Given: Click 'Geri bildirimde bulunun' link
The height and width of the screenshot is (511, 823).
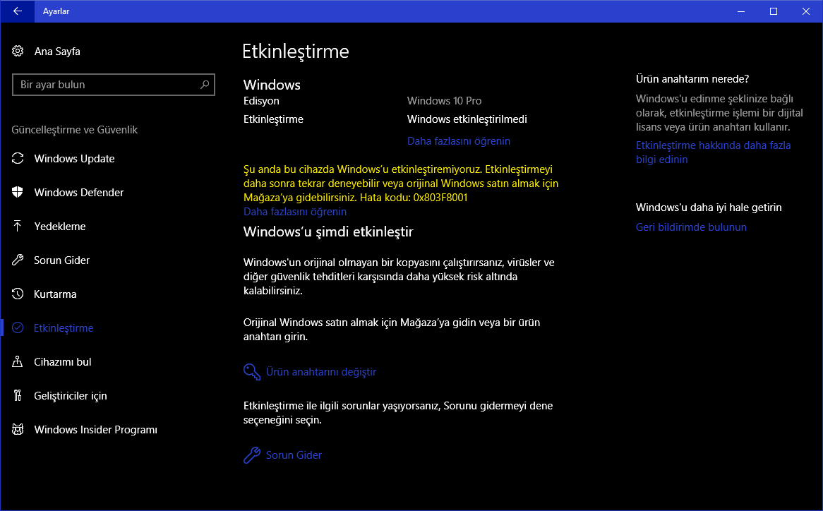Looking at the screenshot, I should pos(691,227).
